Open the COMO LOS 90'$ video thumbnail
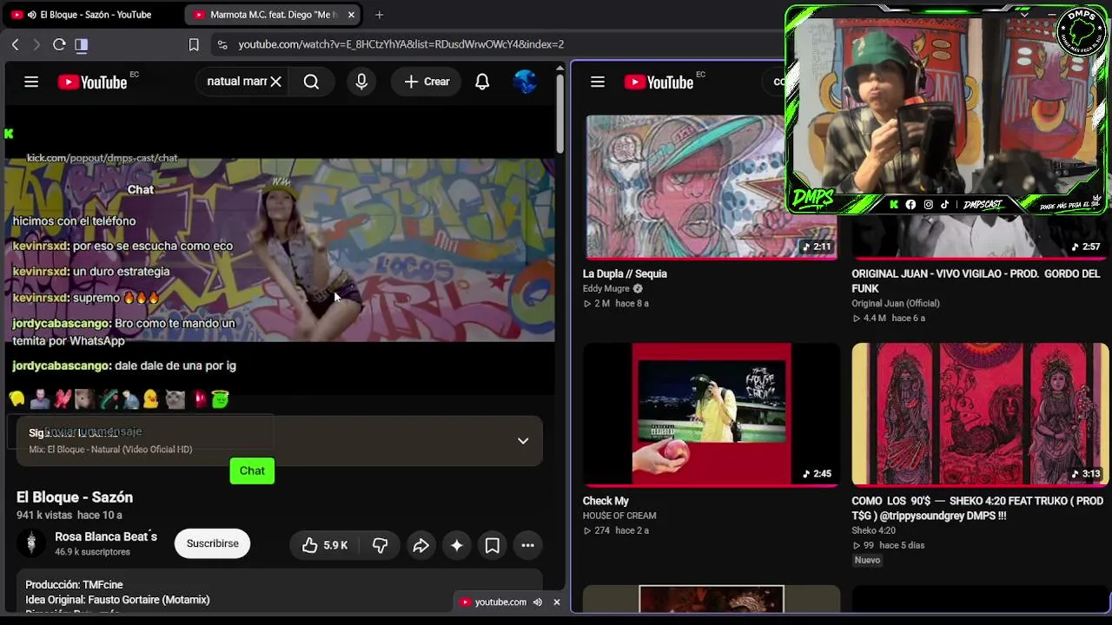 (x=980, y=414)
